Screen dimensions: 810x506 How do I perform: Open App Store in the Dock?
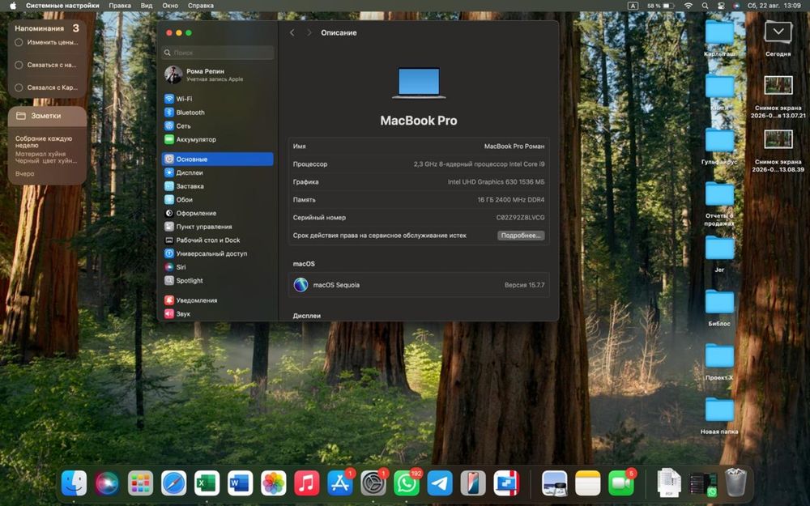coord(340,484)
